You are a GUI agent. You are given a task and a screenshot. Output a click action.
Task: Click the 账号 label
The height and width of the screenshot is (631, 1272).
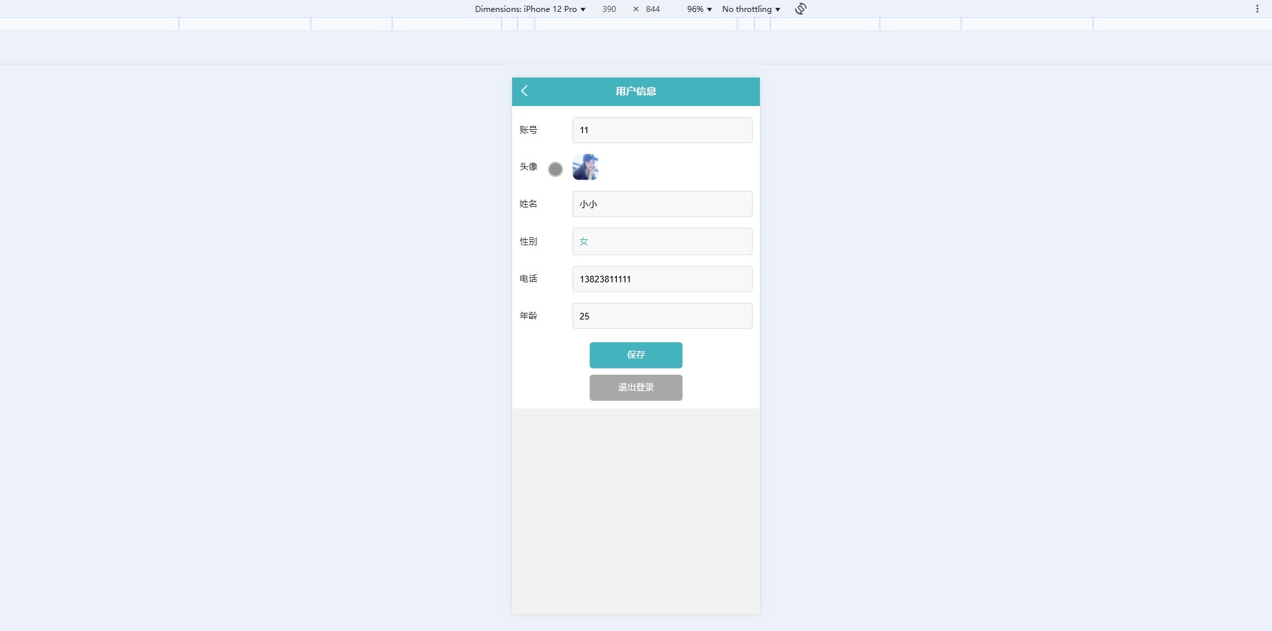tap(528, 130)
